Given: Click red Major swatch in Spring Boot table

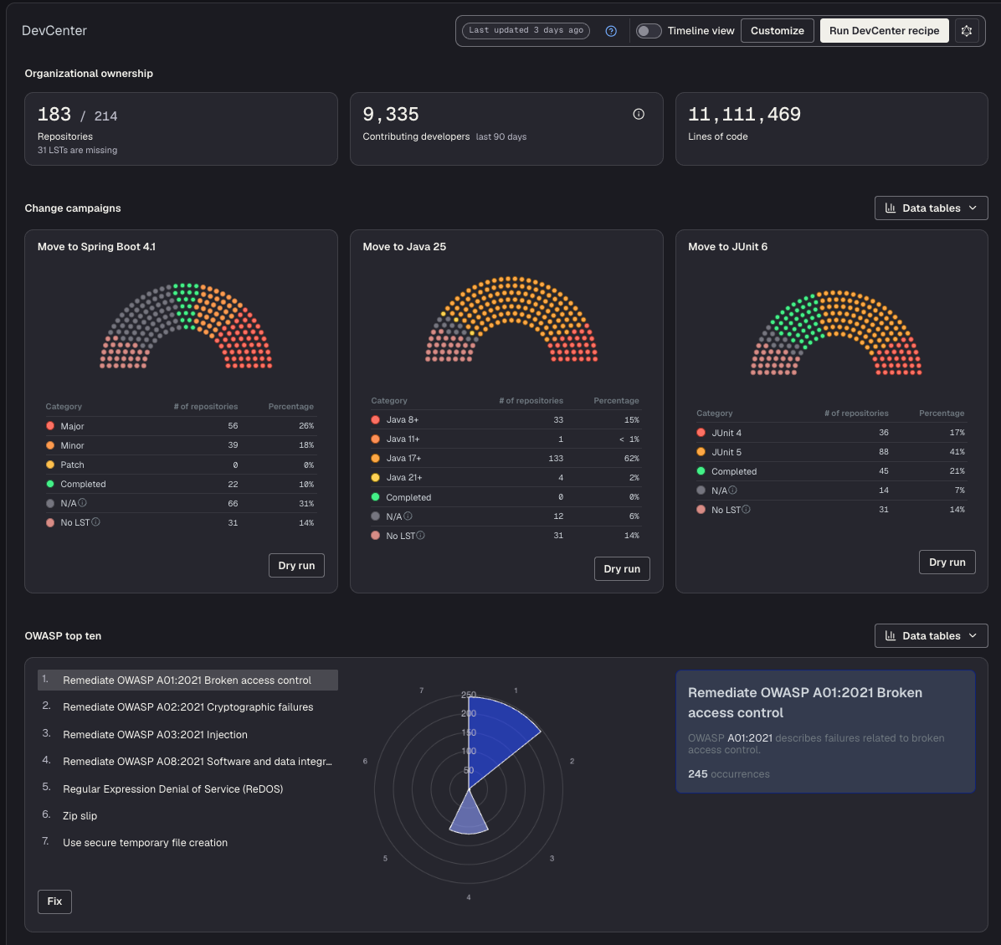Looking at the screenshot, I should point(50,426).
